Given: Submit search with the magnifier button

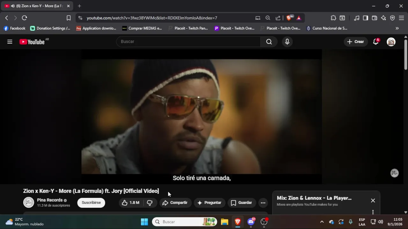Looking at the screenshot, I should click(x=269, y=42).
